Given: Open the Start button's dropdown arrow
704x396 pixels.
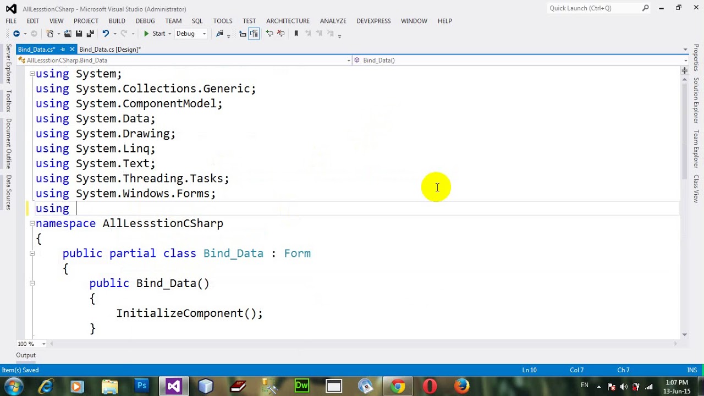Looking at the screenshot, I should tap(170, 34).
